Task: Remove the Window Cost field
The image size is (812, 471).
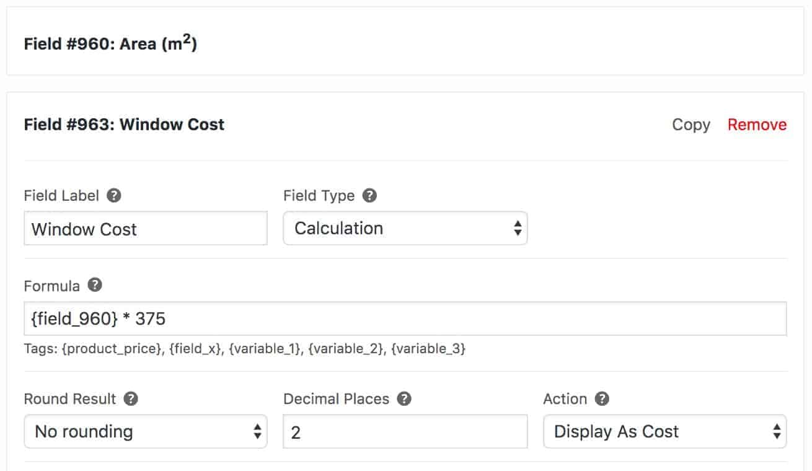Action: [757, 125]
